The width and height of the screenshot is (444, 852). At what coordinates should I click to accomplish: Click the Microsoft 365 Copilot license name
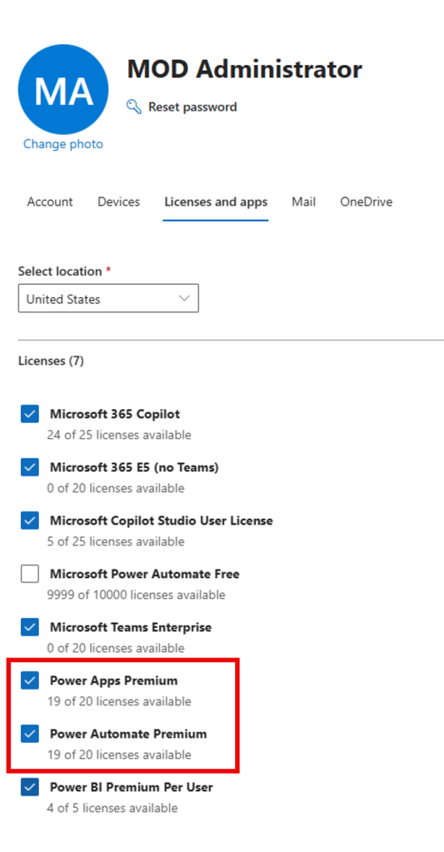point(115,414)
